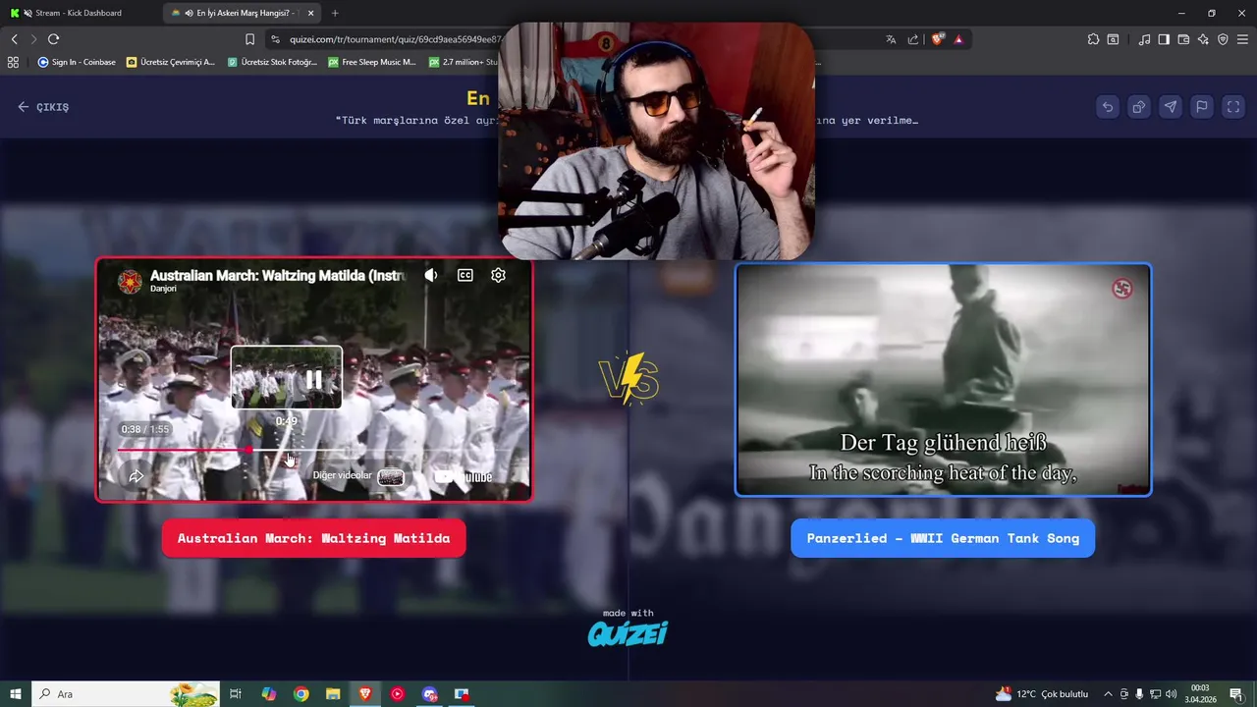Open Brave Shields lion icon
Screen dimensions: 1257x707
coord(938,39)
